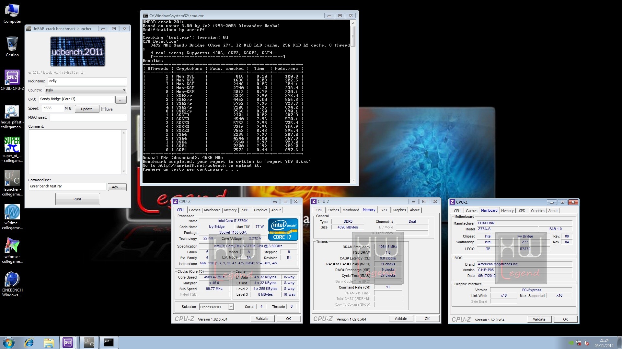Open Memory tab in first CPU-Z window
Screen dimensions: 622x349
230,210
